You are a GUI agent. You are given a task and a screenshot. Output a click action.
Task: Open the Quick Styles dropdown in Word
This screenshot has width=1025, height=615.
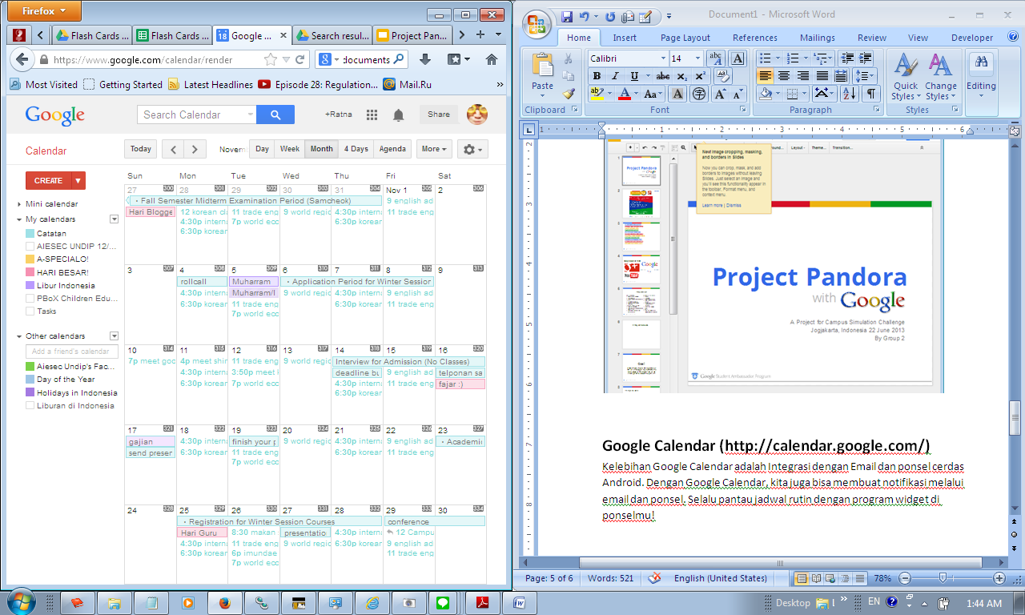pos(906,77)
